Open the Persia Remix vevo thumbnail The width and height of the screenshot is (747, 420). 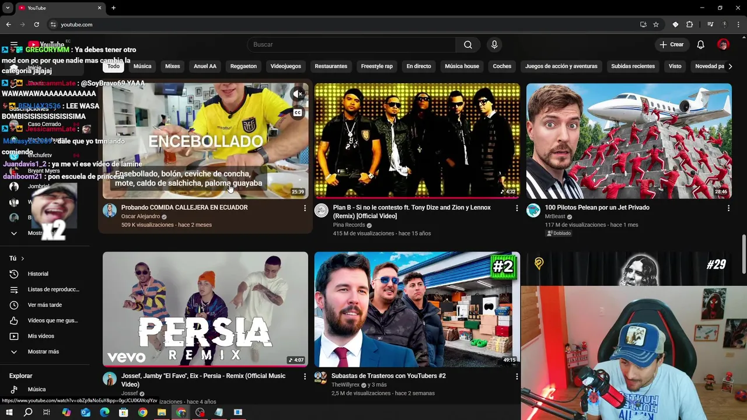[205, 309]
